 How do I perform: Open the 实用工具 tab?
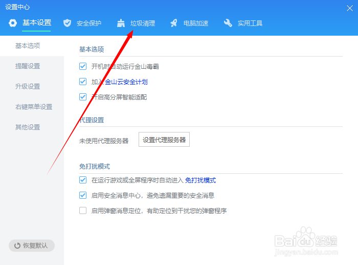coord(250,23)
